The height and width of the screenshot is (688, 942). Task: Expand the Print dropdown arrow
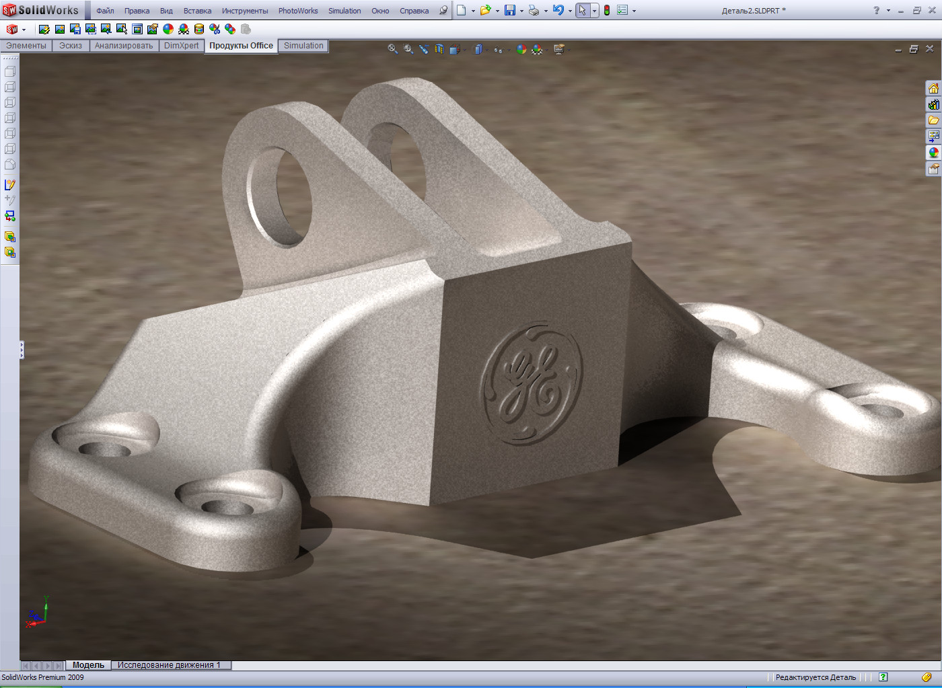[546, 11]
